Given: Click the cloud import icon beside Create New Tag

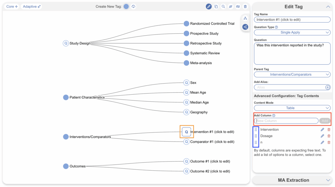Looking at the screenshot, I should point(133,7).
